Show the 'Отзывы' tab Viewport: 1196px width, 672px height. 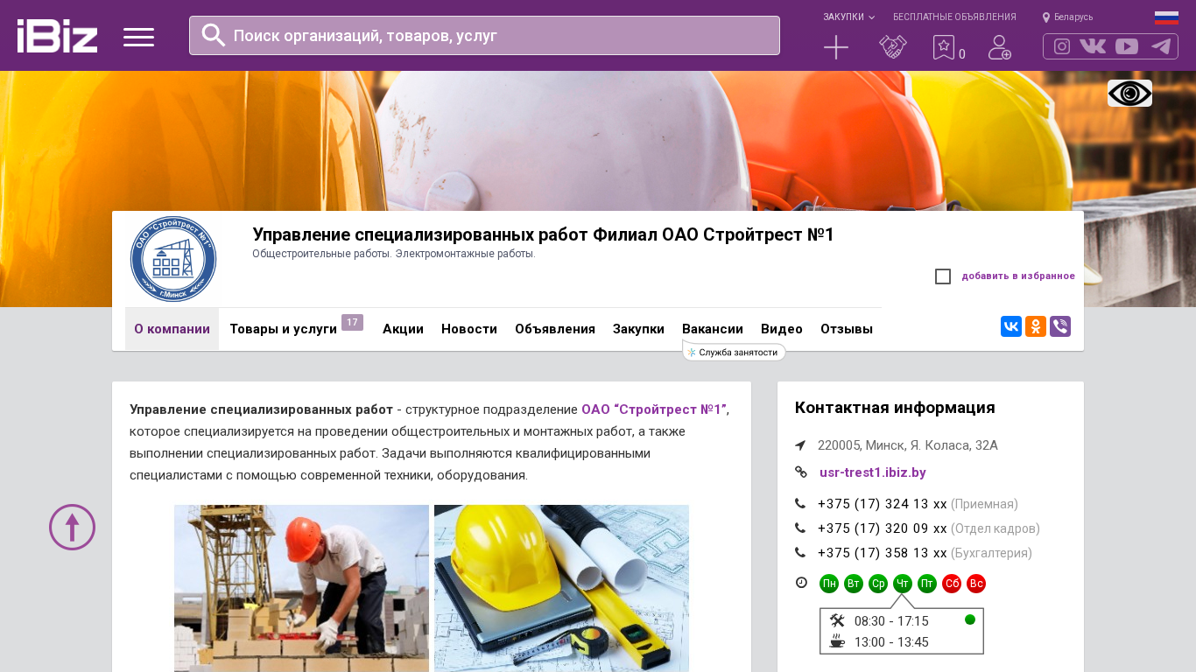coord(847,329)
